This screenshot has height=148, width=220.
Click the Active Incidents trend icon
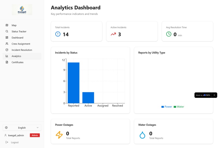[113, 34]
